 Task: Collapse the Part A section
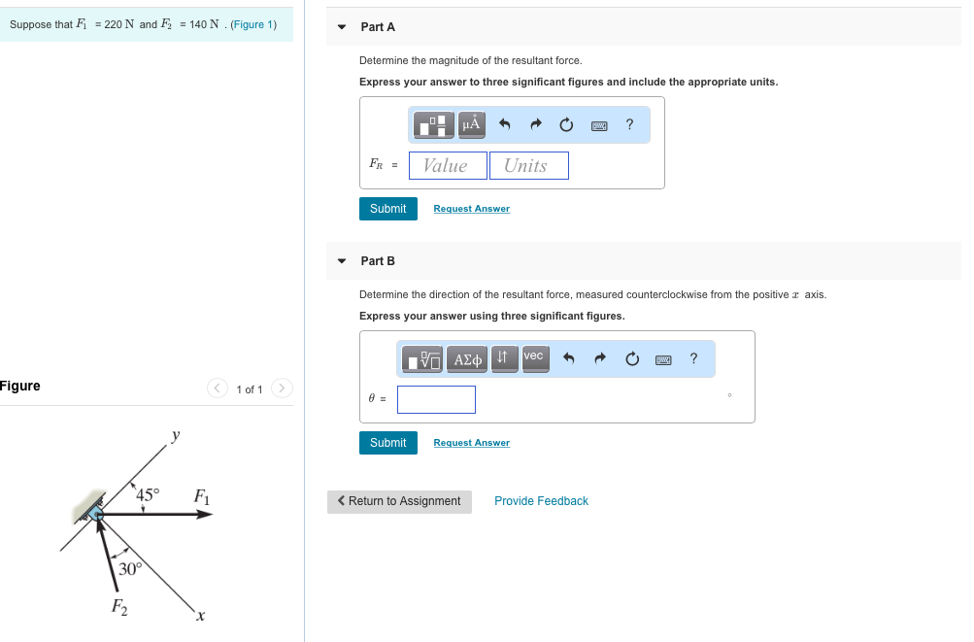coord(342,27)
